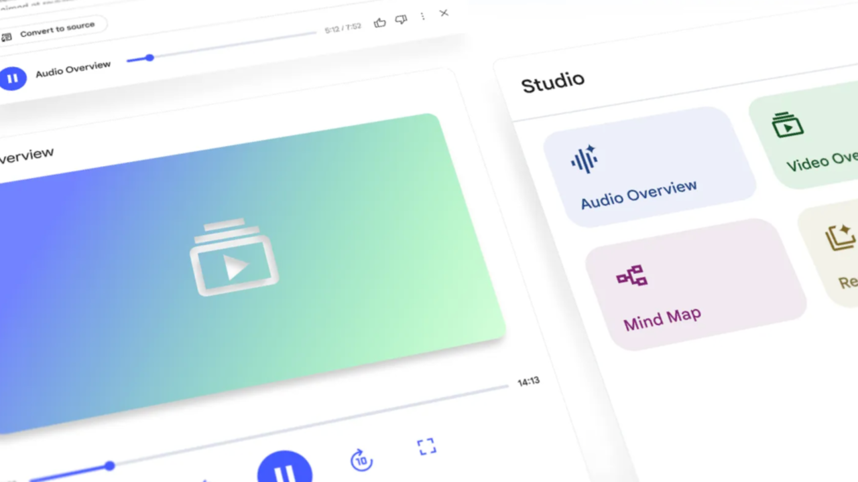Click the 14:13 video duration text

click(528, 382)
